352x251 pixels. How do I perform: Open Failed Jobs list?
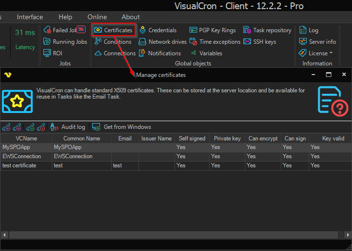pos(63,30)
